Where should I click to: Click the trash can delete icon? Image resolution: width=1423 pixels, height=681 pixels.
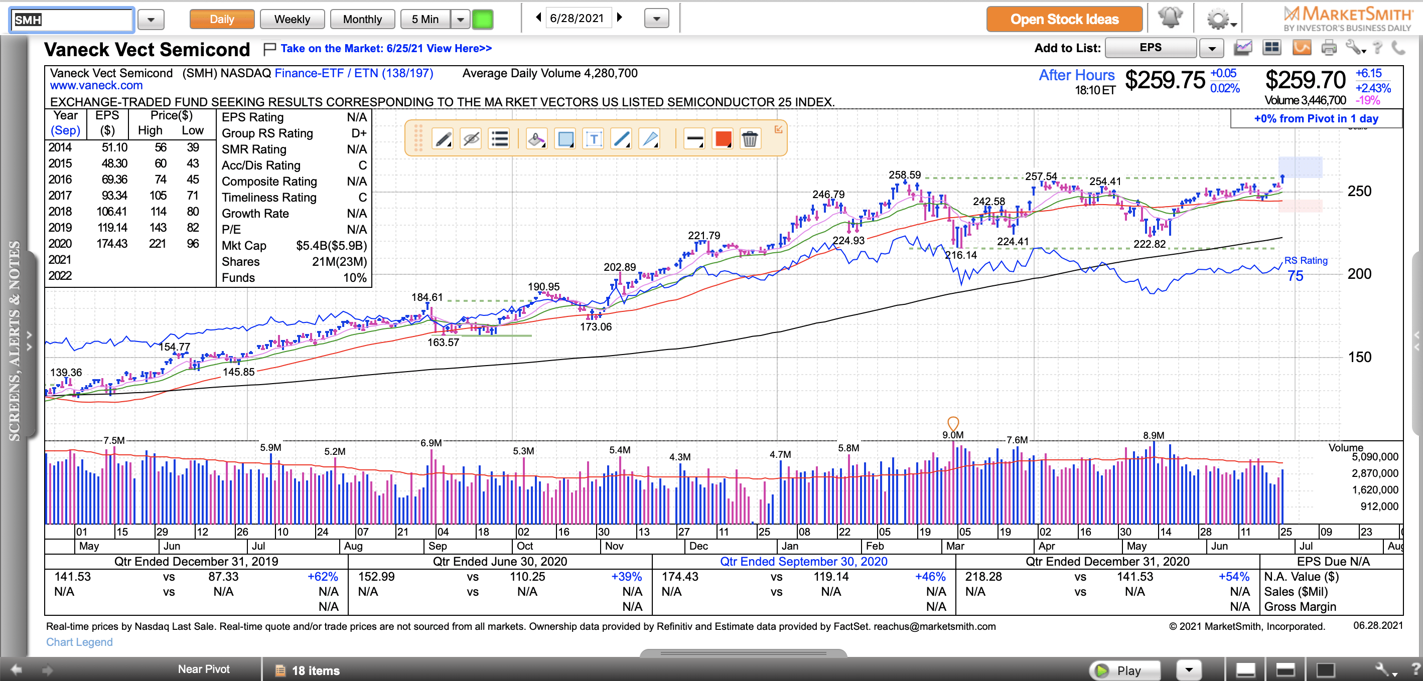coord(750,138)
